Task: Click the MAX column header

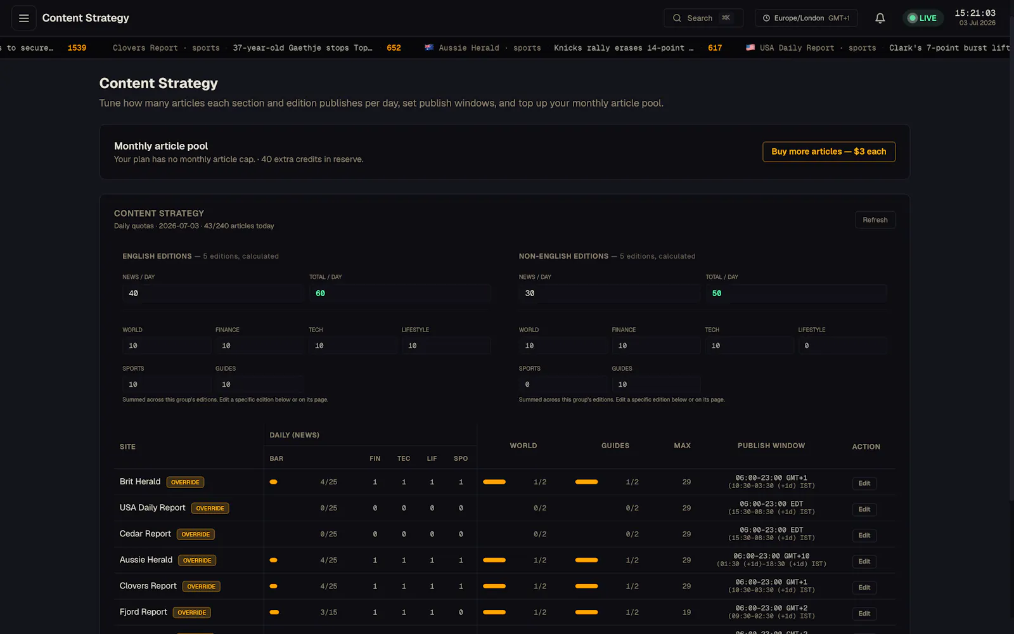Action: (x=683, y=446)
